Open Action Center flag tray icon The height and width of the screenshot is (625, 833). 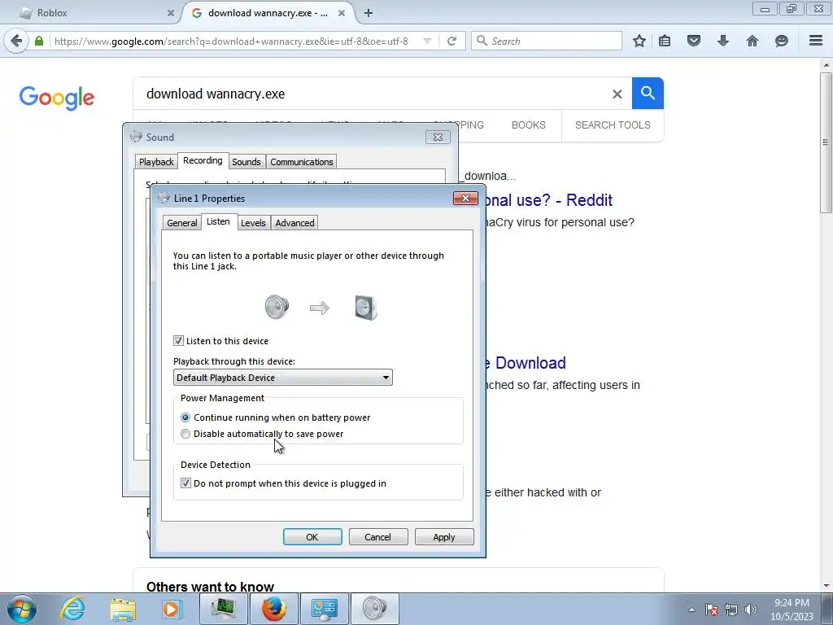(x=712, y=610)
